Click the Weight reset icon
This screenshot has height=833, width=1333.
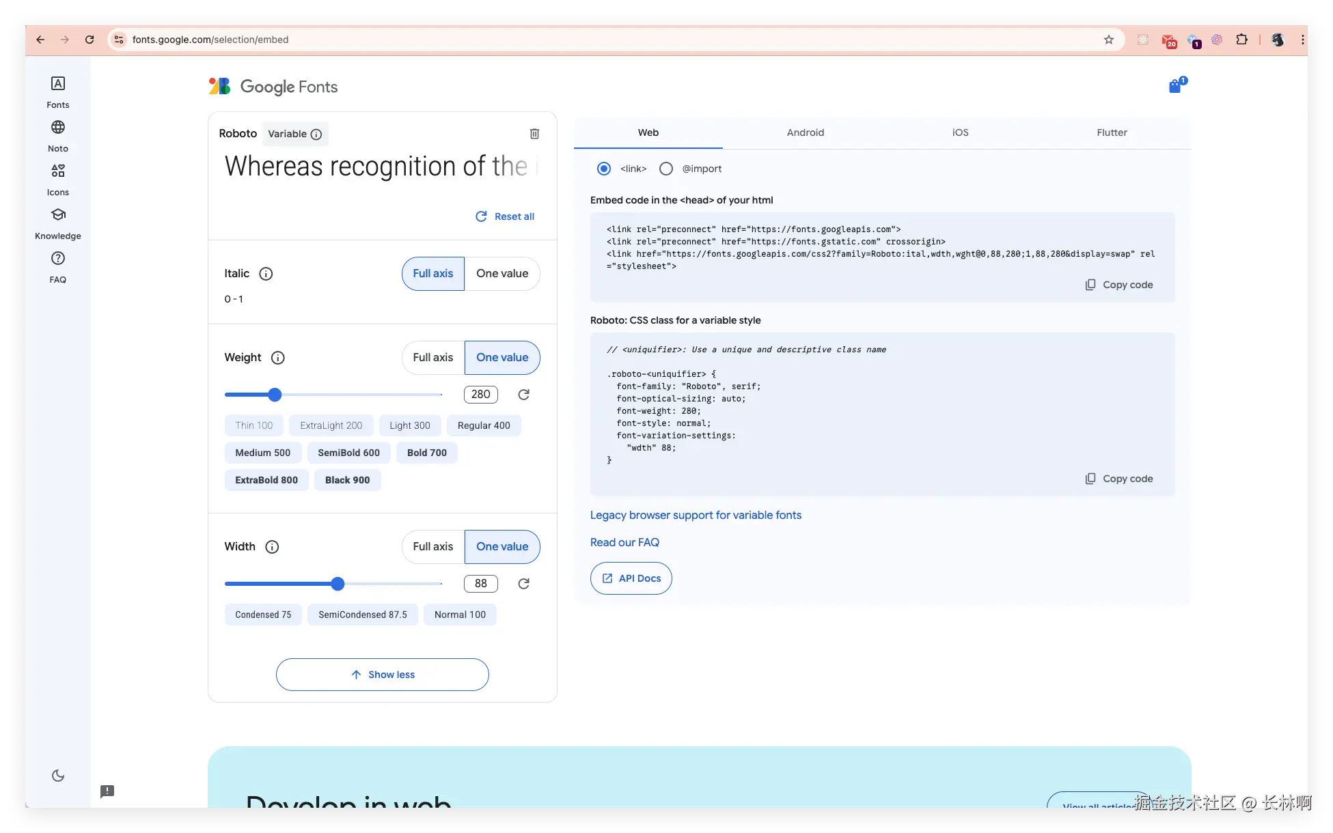coord(523,395)
